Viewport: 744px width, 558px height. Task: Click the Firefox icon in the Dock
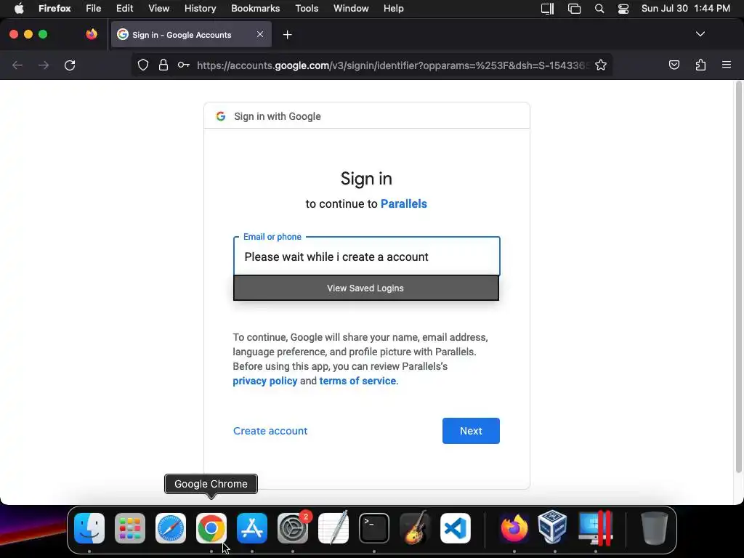[x=514, y=527]
